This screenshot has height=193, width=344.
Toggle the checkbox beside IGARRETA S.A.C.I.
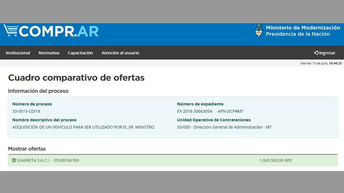coord(14,160)
